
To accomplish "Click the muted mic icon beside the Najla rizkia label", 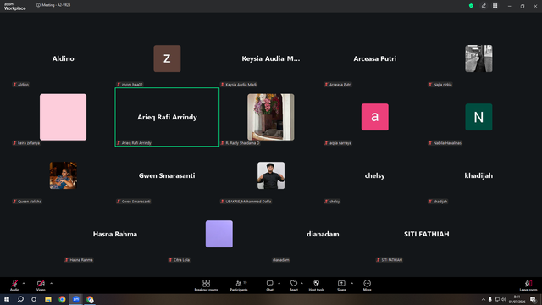I will point(430,85).
